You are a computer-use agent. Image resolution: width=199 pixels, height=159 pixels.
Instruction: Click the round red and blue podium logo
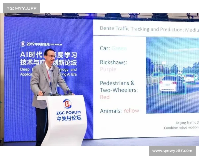click(67, 104)
